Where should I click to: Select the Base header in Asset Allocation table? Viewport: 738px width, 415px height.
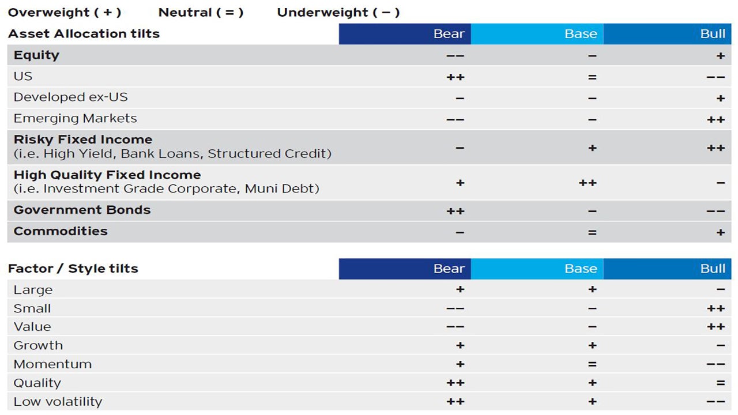tap(537, 33)
